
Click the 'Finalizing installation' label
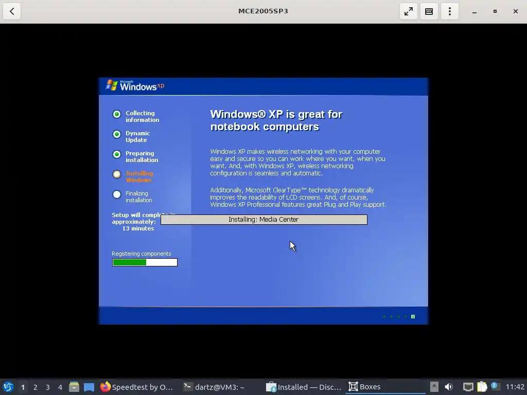pyautogui.click(x=138, y=197)
